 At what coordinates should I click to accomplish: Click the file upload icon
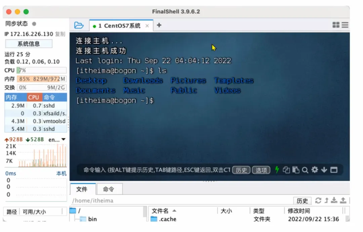pyautogui.click(x=343, y=200)
